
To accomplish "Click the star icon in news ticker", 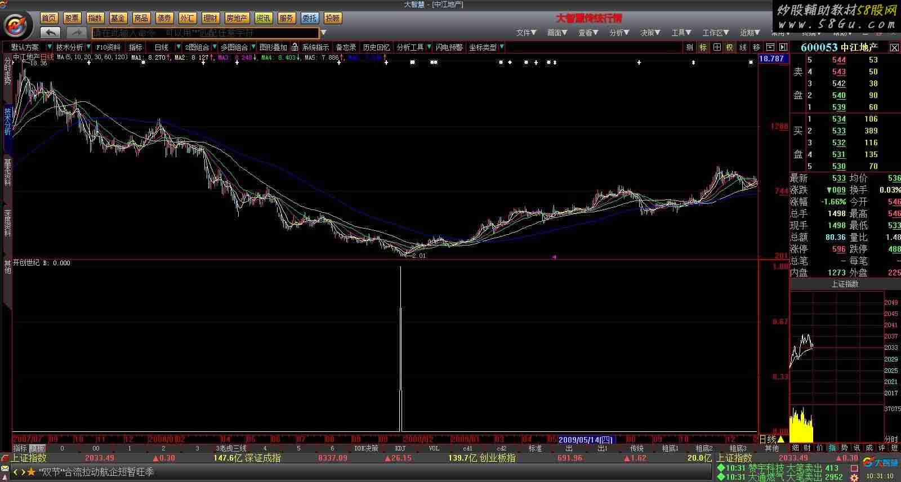I will (31, 472).
